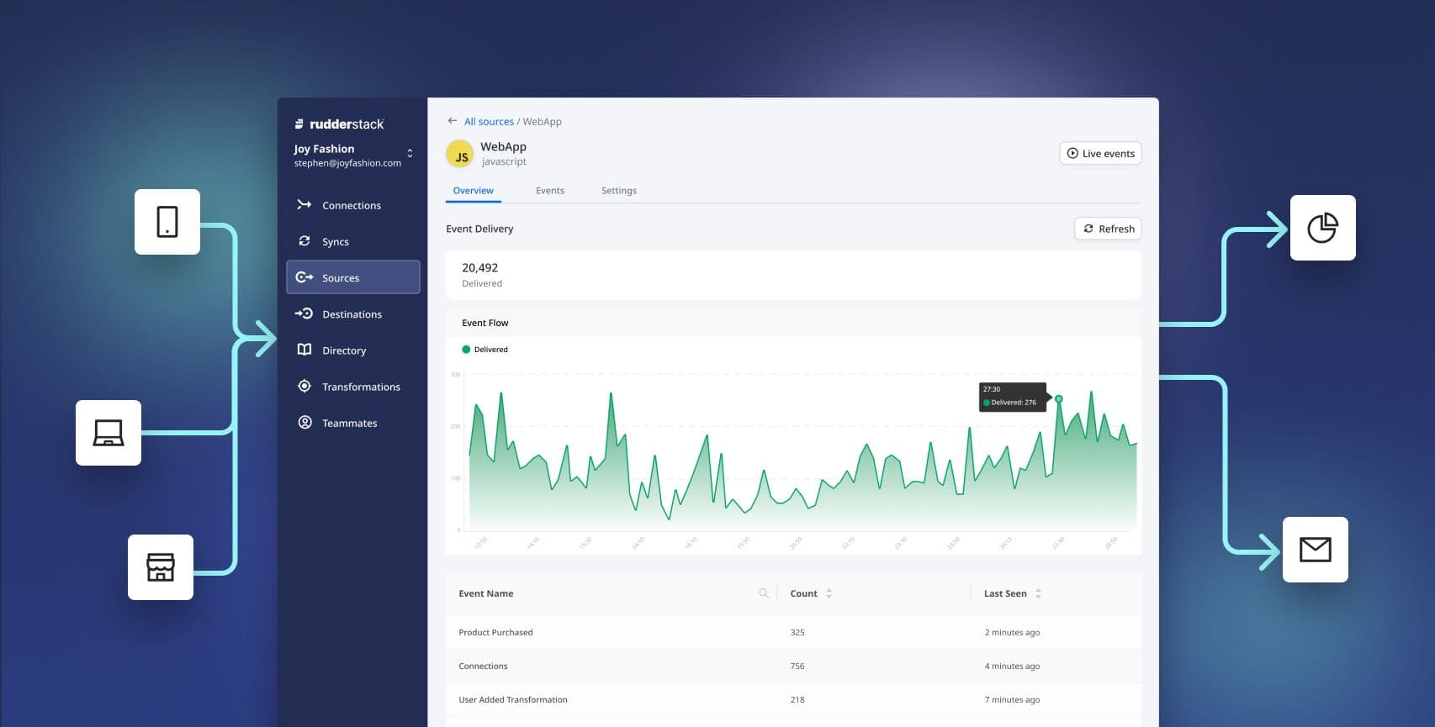The height and width of the screenshot is (727, 1435).
Task: Sort table by Last Seen arrows
Action: pos(1038,593)
